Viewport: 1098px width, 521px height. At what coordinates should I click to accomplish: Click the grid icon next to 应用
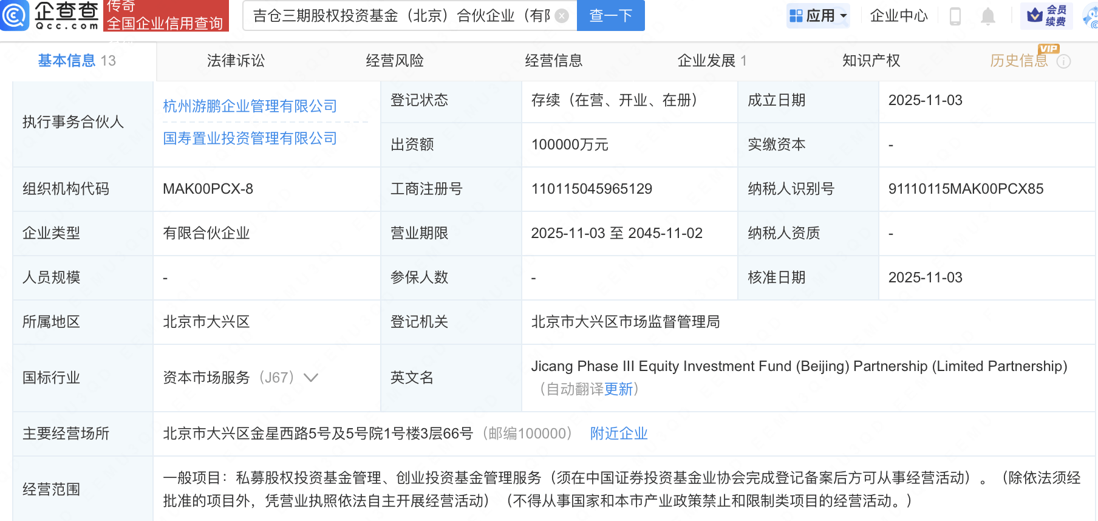[796, 16]
